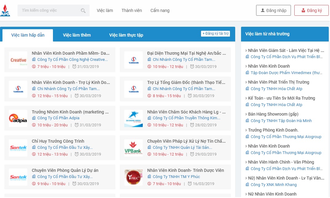Click the Adpia company logo
This screenshot has width=330, height=198.
click(18, 118)
